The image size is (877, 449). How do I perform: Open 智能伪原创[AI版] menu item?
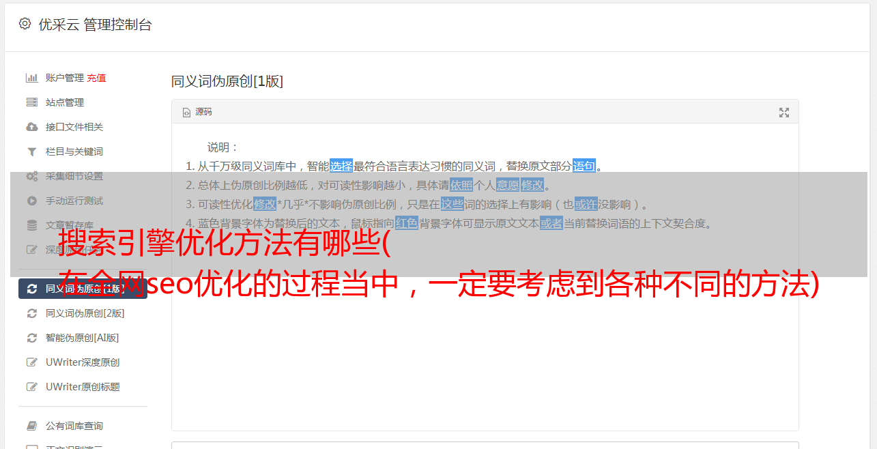(x=83, y=338)
